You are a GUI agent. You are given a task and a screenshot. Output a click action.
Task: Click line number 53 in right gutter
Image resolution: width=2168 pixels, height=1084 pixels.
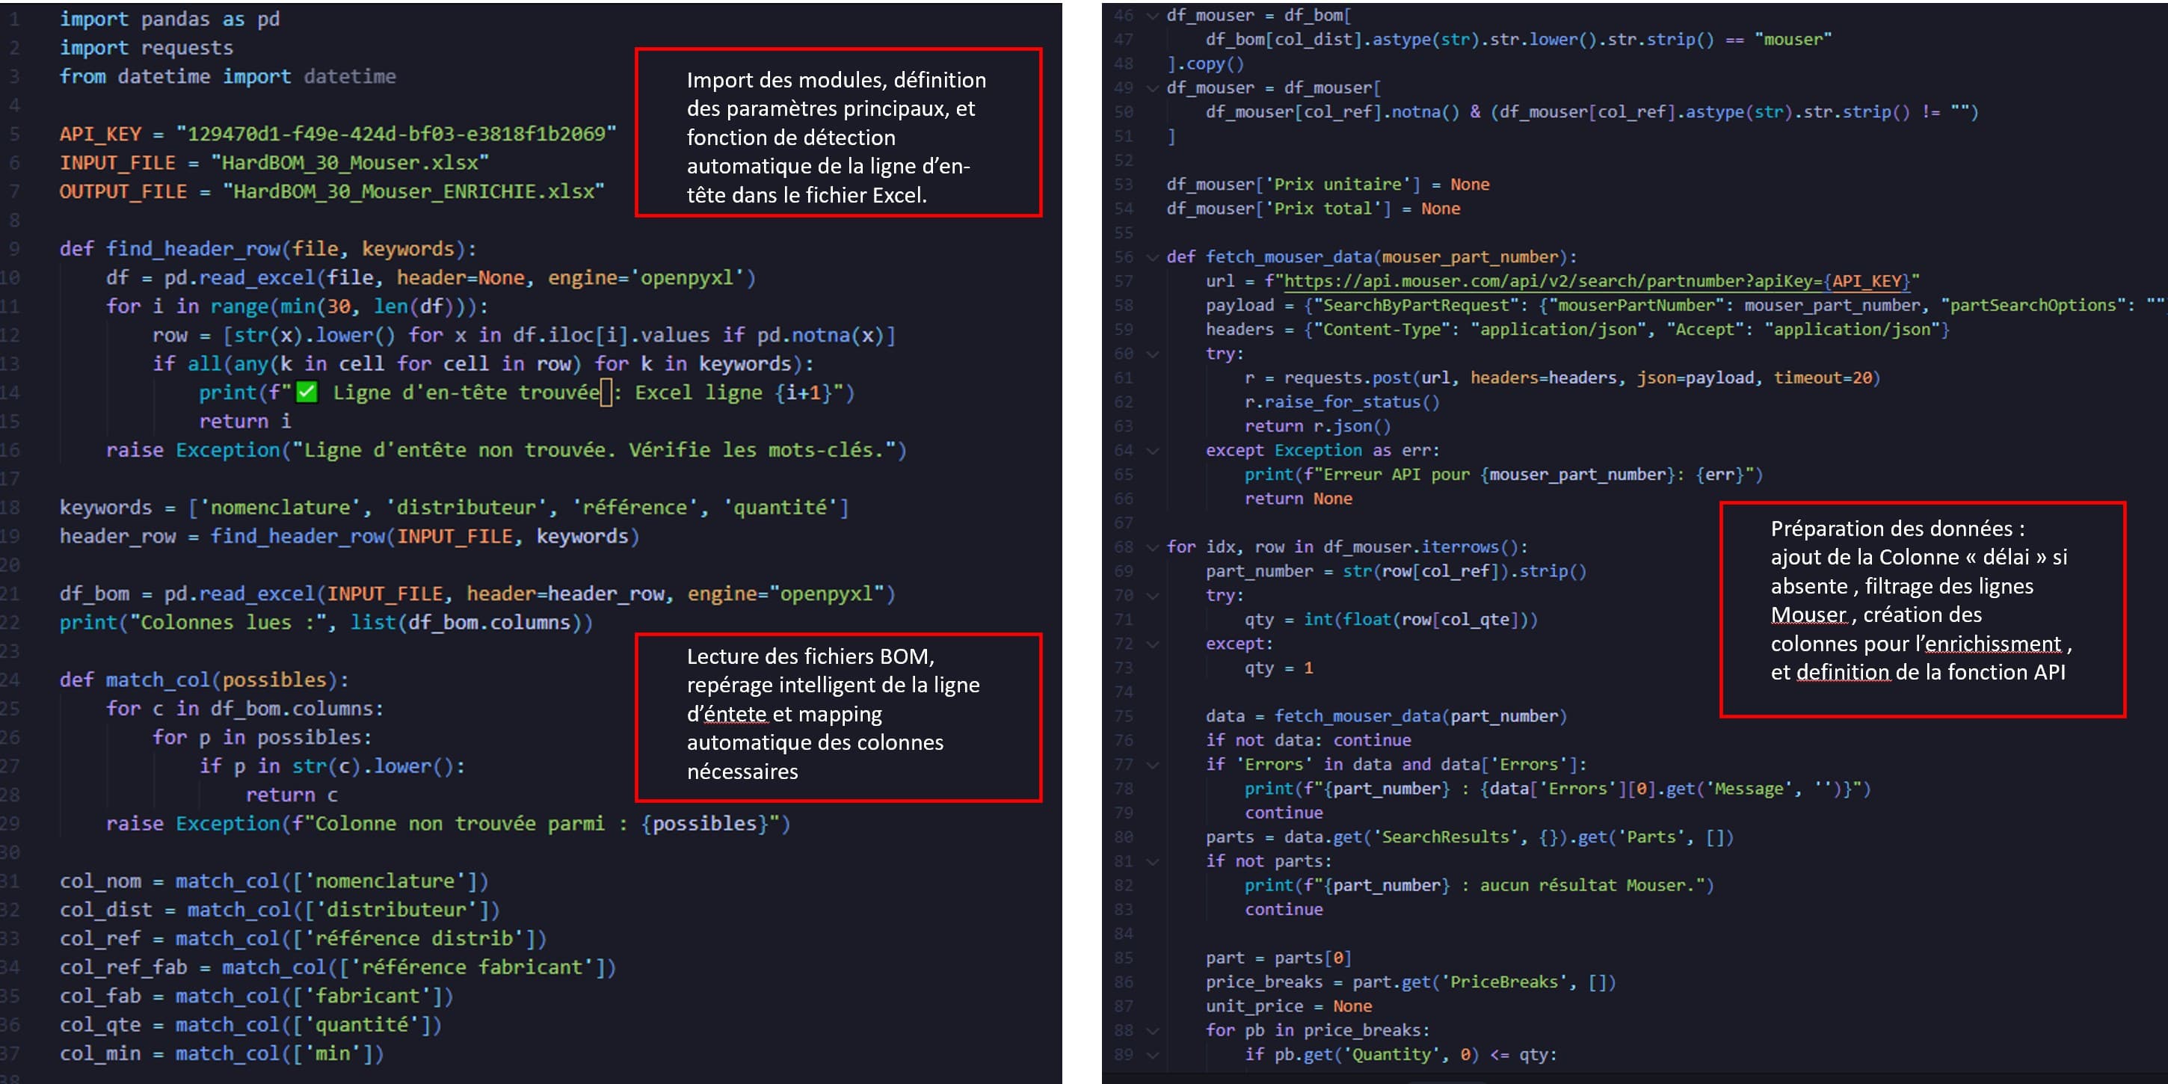click(1124, 185)
